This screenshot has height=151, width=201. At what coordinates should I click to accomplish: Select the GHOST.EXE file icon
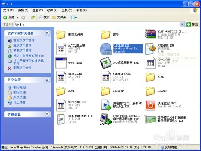coord(61,63)
